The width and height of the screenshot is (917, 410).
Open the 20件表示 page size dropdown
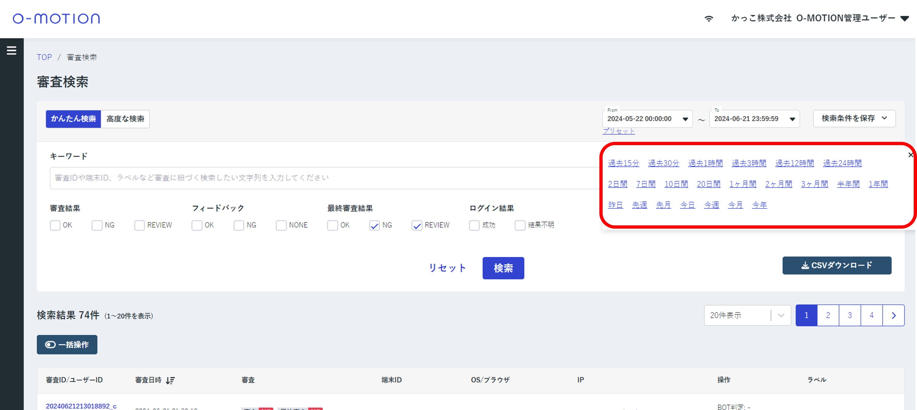(x=747, y=315)
